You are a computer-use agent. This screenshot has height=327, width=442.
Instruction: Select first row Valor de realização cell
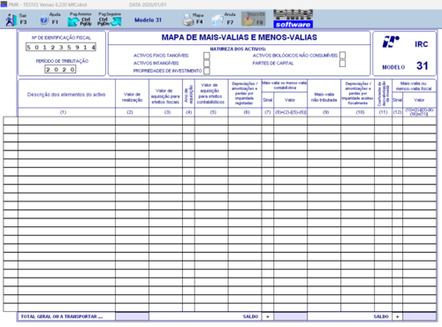tap(132, 120)
